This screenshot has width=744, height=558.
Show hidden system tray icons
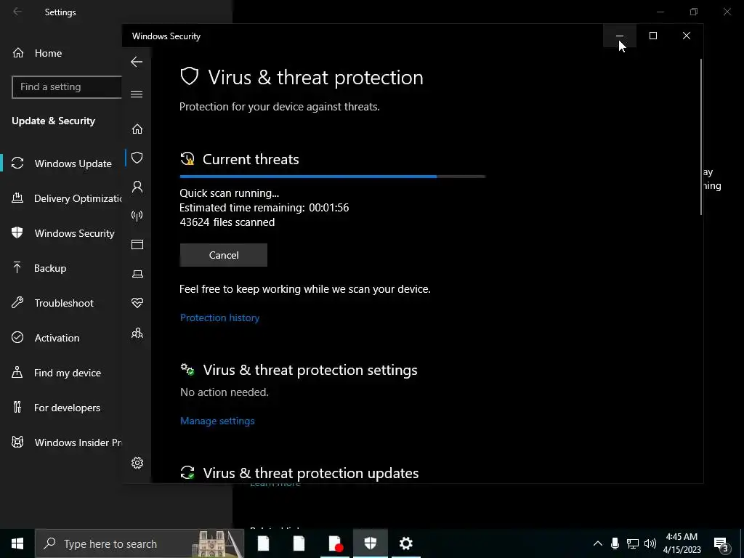(x=598, y=543)
